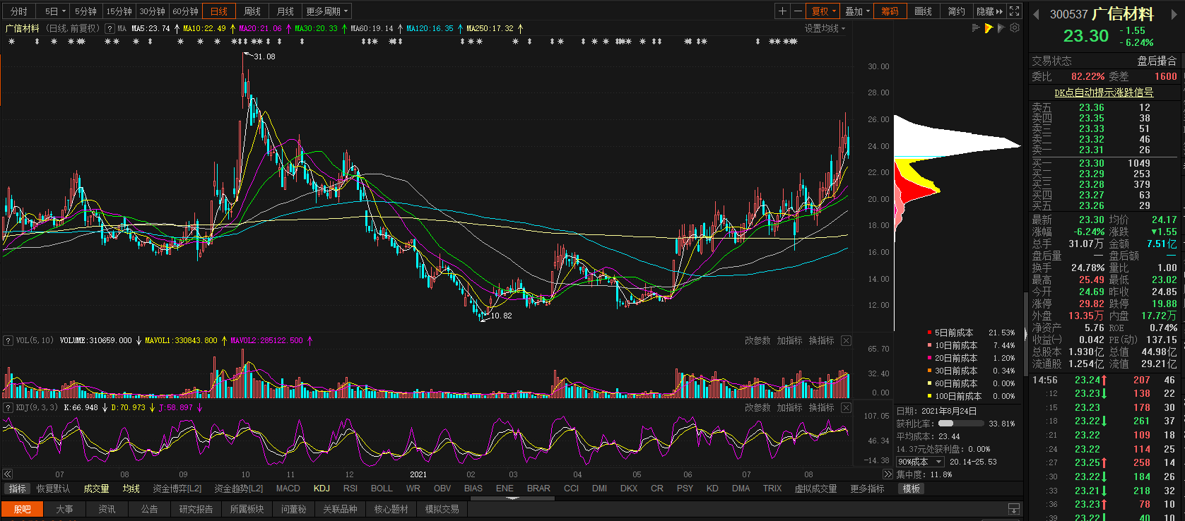Image resolution: width=1185 pixels, height=521 pixels.
Task: Open help icon beside KDJ(9,3,3)
Action: tap(7, 407)
